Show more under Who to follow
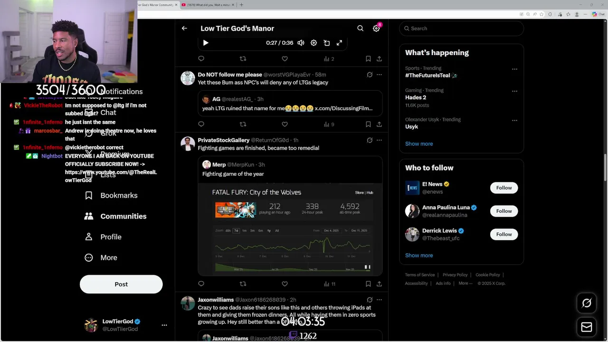608x342 pixels. pyautogui.click(x=419, y=256)
